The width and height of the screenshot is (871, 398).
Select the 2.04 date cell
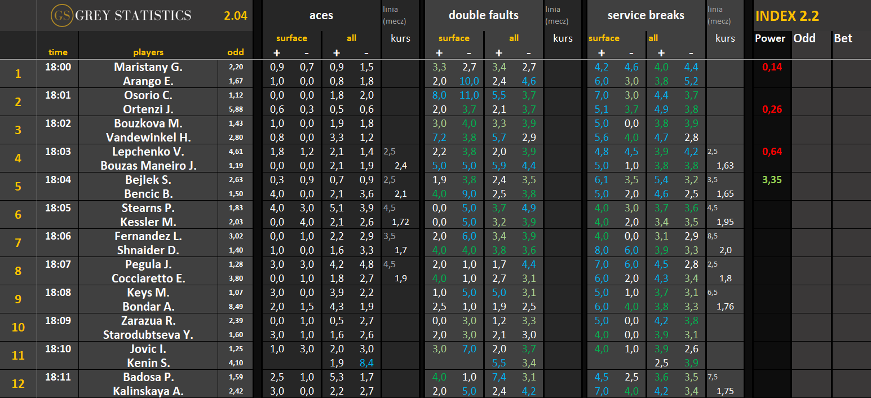coord(235,16)
